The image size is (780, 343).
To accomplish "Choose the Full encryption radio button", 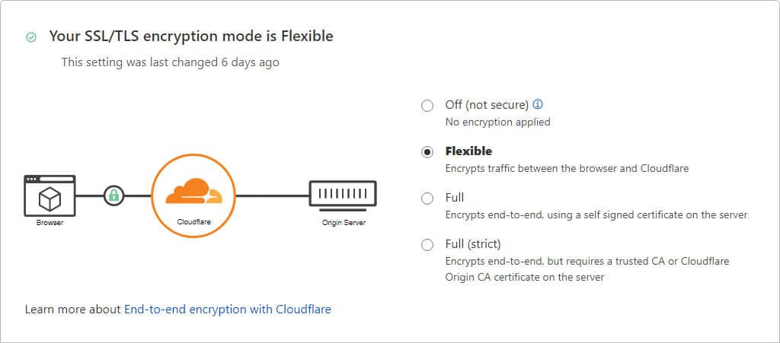I will point(427,198).
